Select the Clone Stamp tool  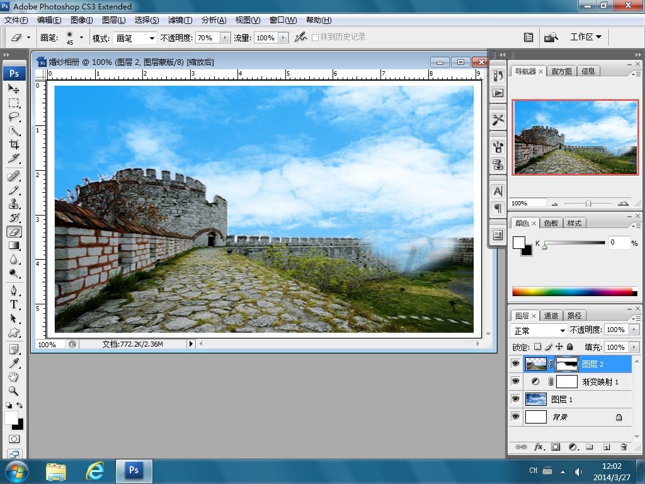pyautogui.click(x=14, y=204)
